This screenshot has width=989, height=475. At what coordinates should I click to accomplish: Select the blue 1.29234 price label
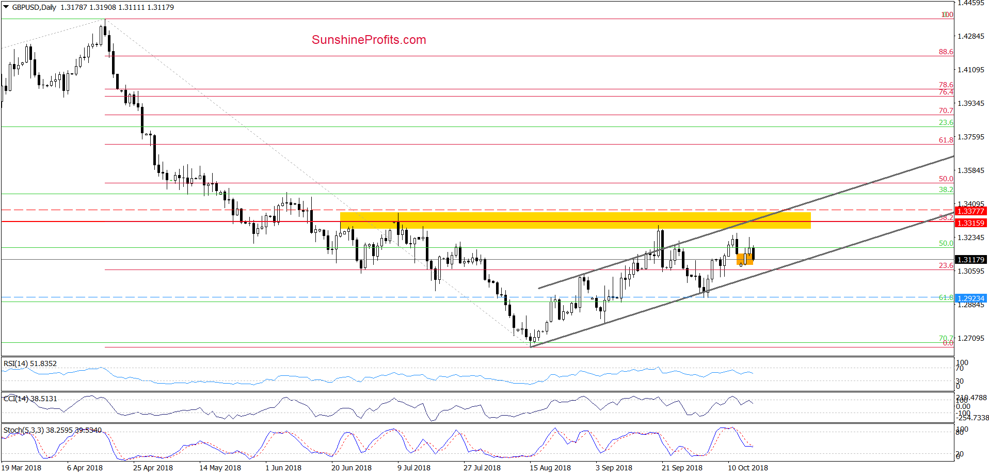click(971, 298)
